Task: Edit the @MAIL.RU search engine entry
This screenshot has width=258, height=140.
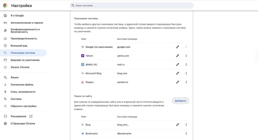Action: tap(177, 65)
